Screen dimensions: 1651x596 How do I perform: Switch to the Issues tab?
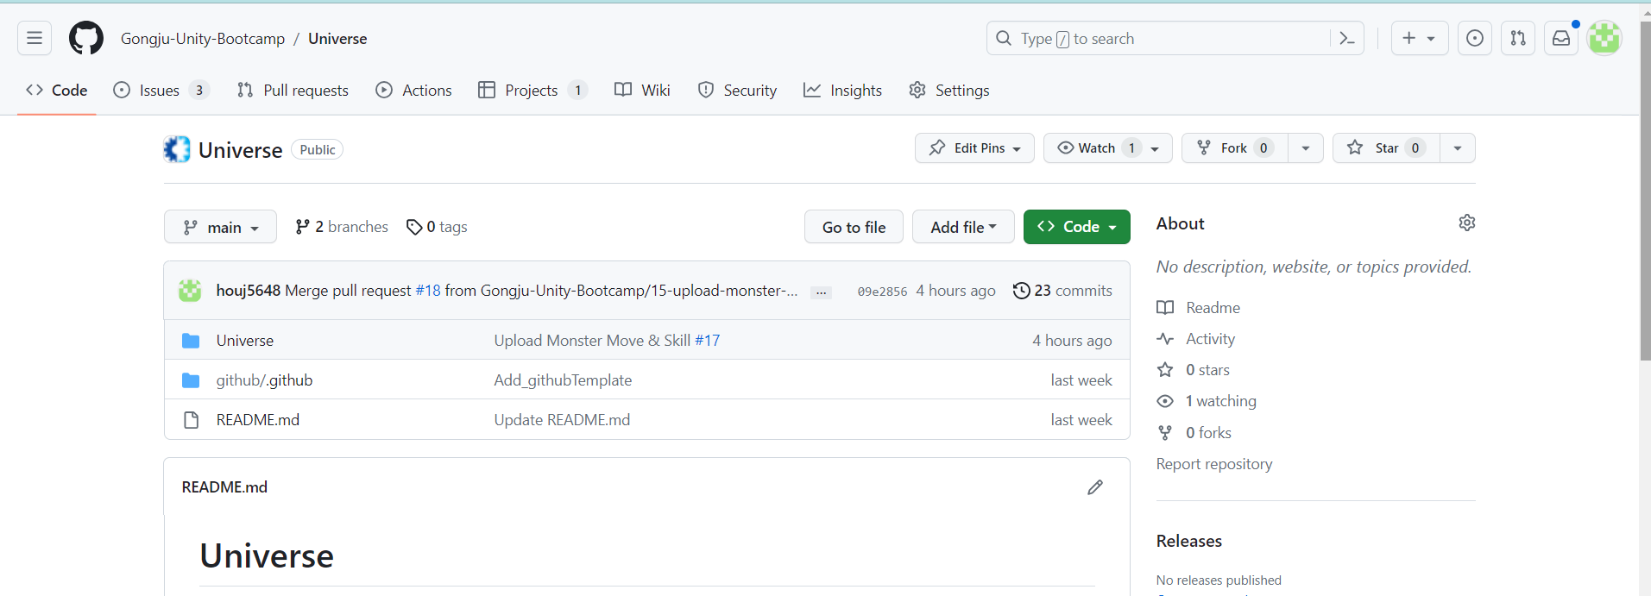[x=161, y=91]
